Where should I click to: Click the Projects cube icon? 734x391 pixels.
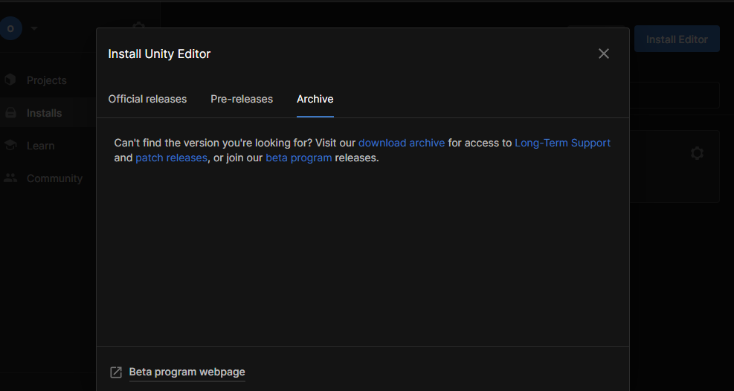10,80
